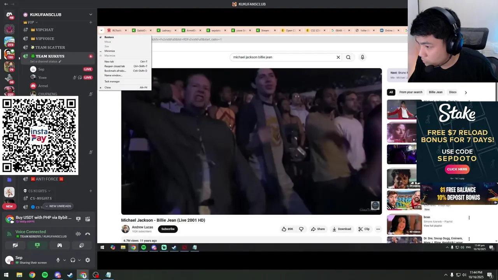The width and height of the screenshot is (498, 280).
Task: Open Armel's user entry in voice channel
Action: pos(61,86)
